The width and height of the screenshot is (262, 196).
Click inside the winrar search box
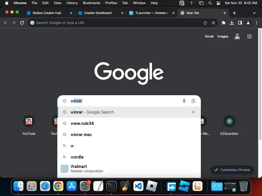tap(124, 101)
